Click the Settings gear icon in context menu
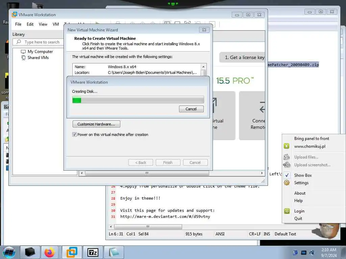This screenshot has width=346, height=259. pyautogui.click(x=287, y=182)
